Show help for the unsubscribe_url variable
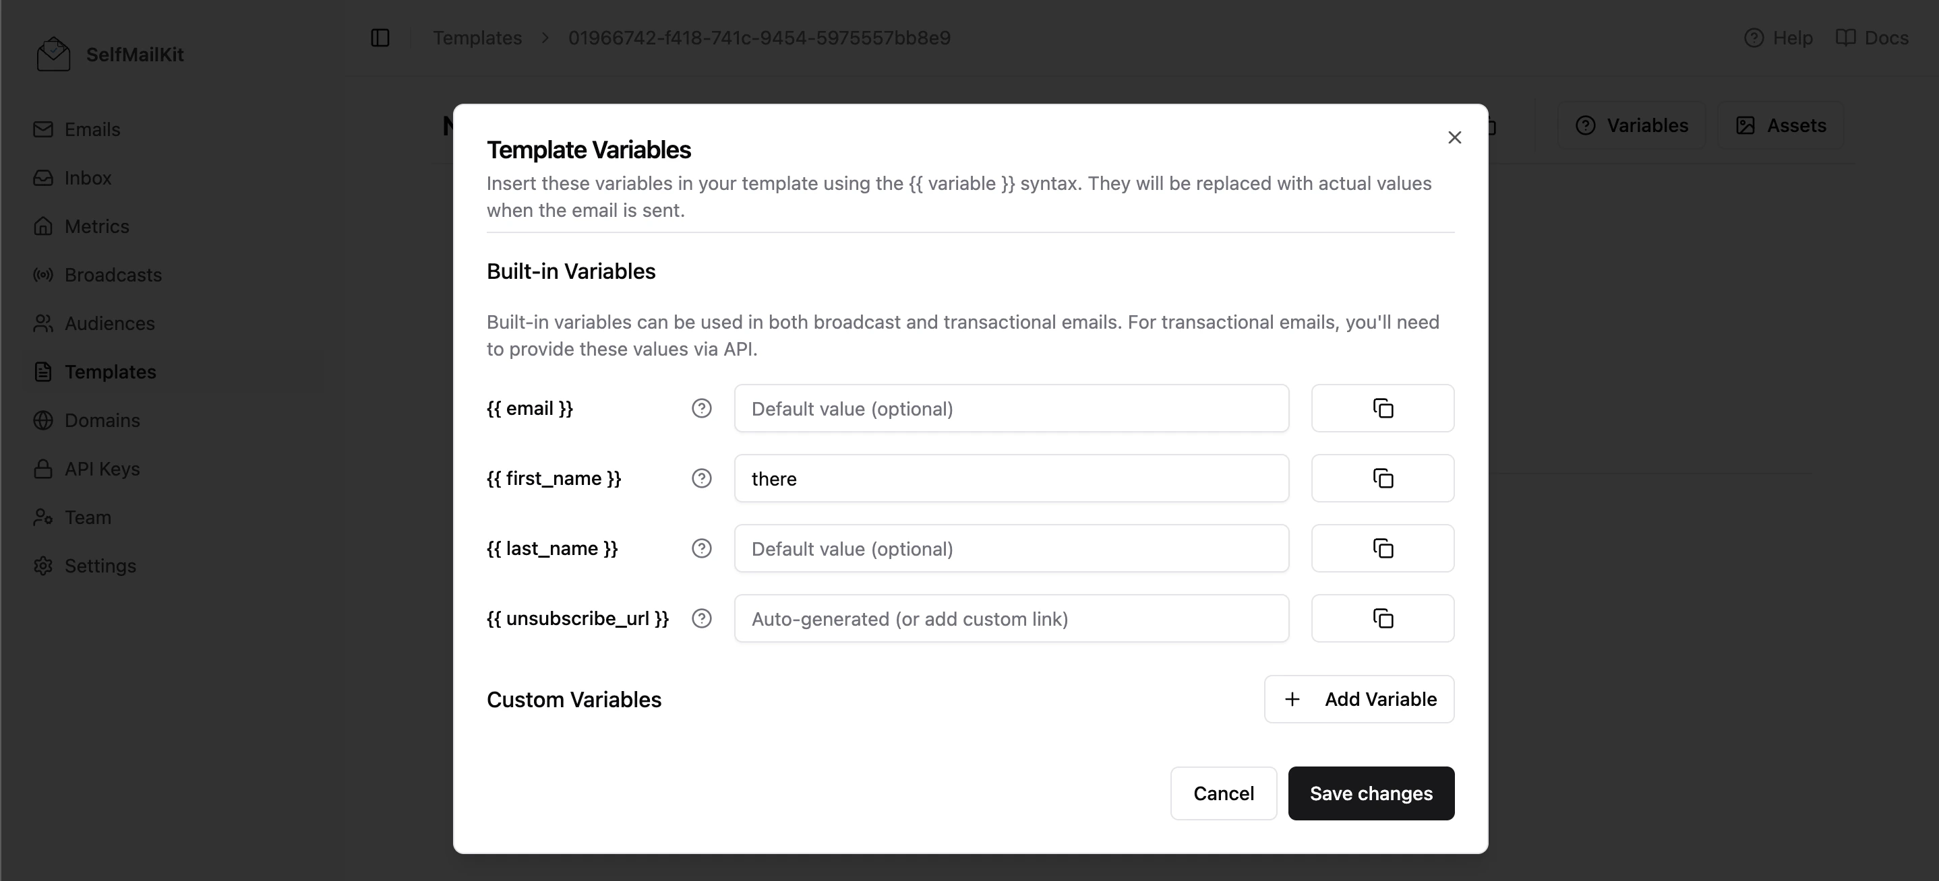Screen dimensions: 1939x881 point(702,618)
